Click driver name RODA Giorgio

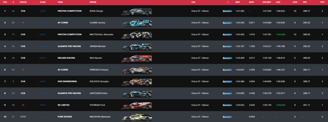pyautogui.click(x=96, y=11)
